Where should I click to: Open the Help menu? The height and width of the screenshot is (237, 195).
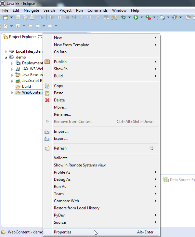point(135,10)
